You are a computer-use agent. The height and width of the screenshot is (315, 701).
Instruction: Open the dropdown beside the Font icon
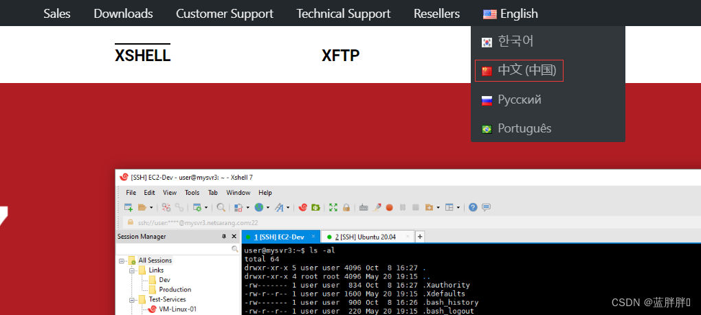pos(288,207)
